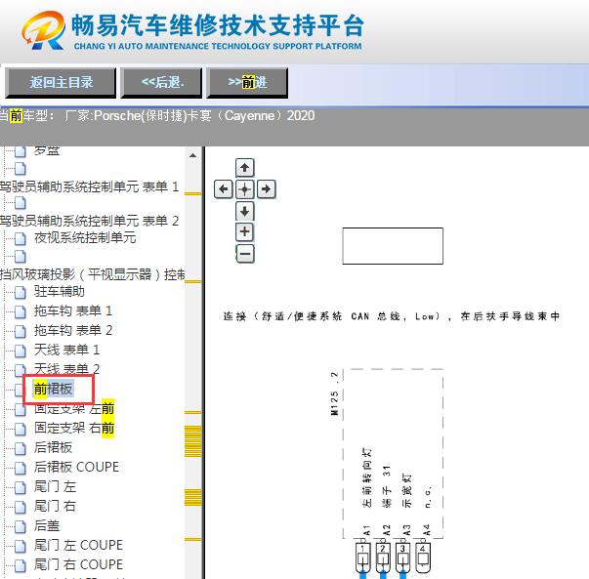Click document icon beside 后盖
589x579 pixels.
click(20, 526)
